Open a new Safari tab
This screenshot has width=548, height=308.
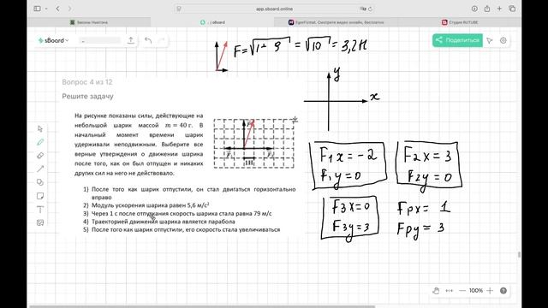click(499, 9)
